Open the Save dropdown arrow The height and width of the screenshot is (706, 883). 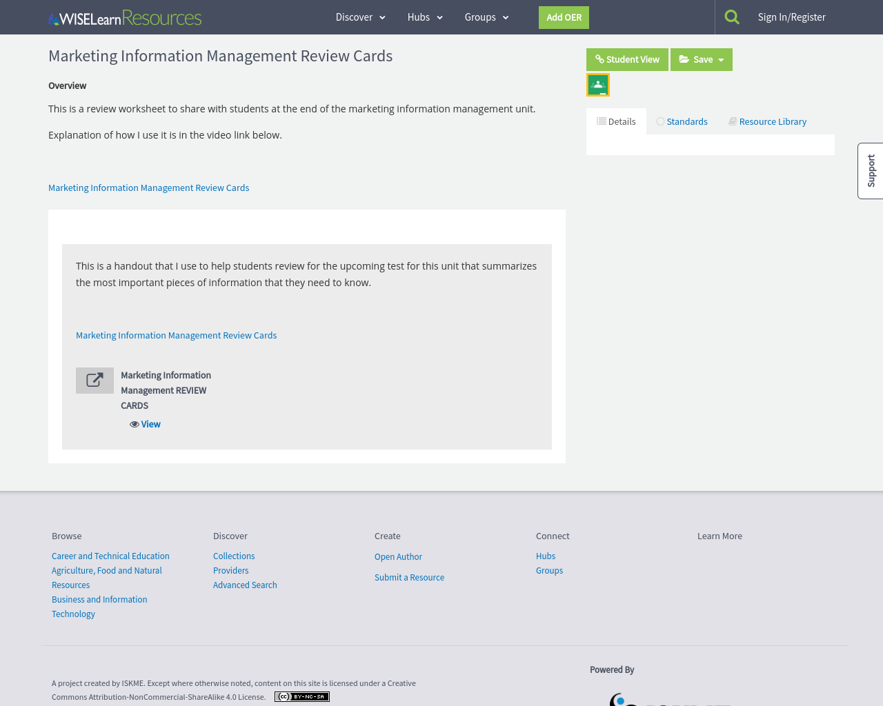722,59
